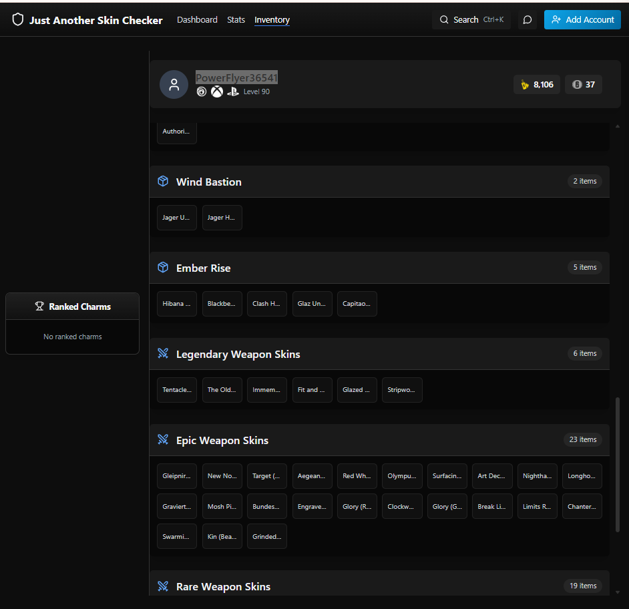
Task: Choose the 'Glazed ...' legendary skin
Action: coord(357,390)
